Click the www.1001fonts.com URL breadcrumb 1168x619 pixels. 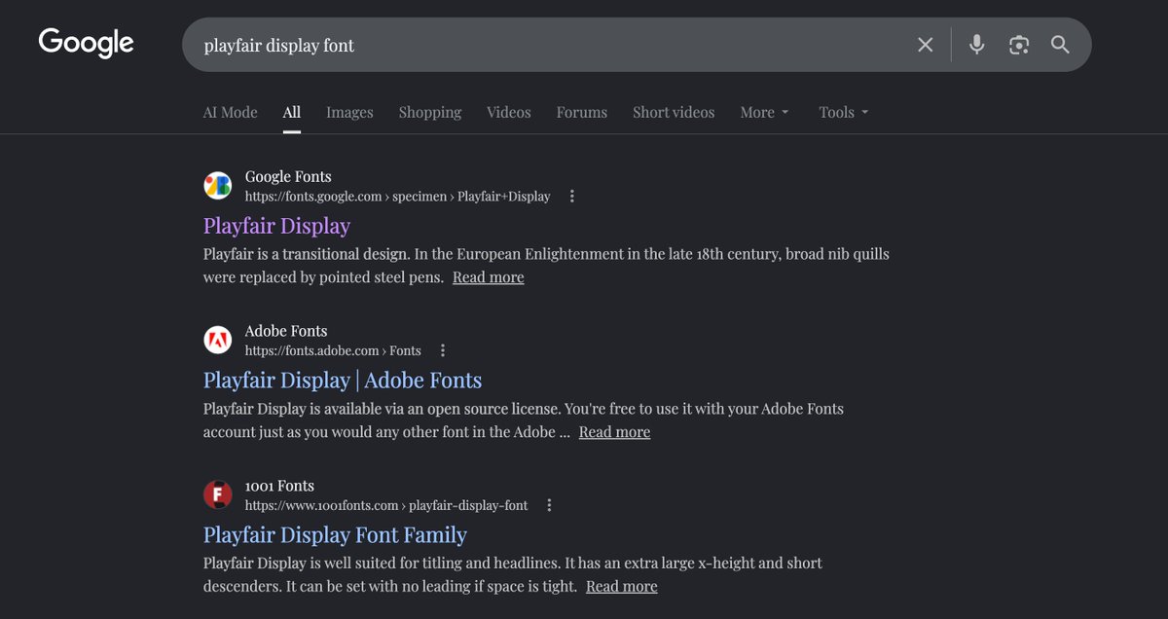[x=386, y=505]
